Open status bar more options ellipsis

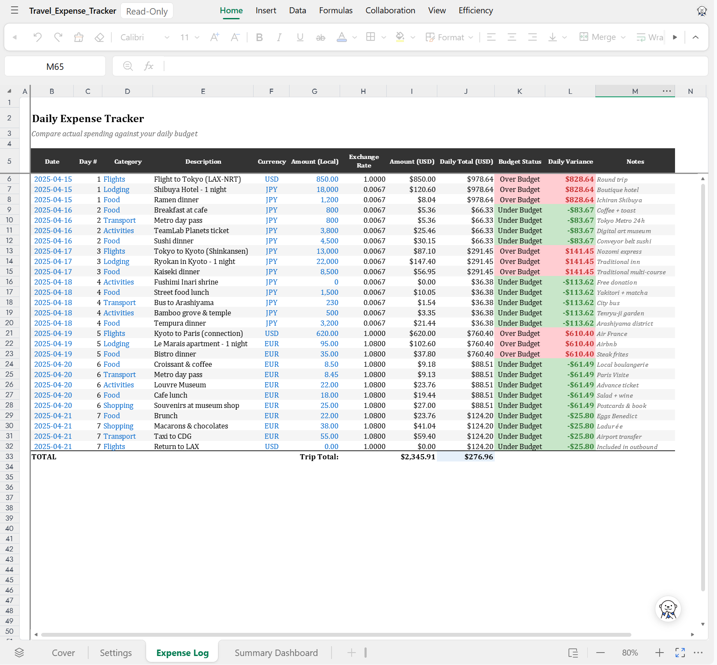[698, 653]
